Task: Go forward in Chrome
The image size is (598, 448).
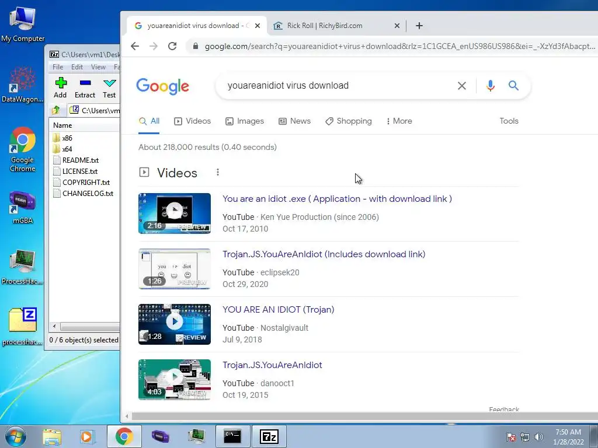Action: 154,46
